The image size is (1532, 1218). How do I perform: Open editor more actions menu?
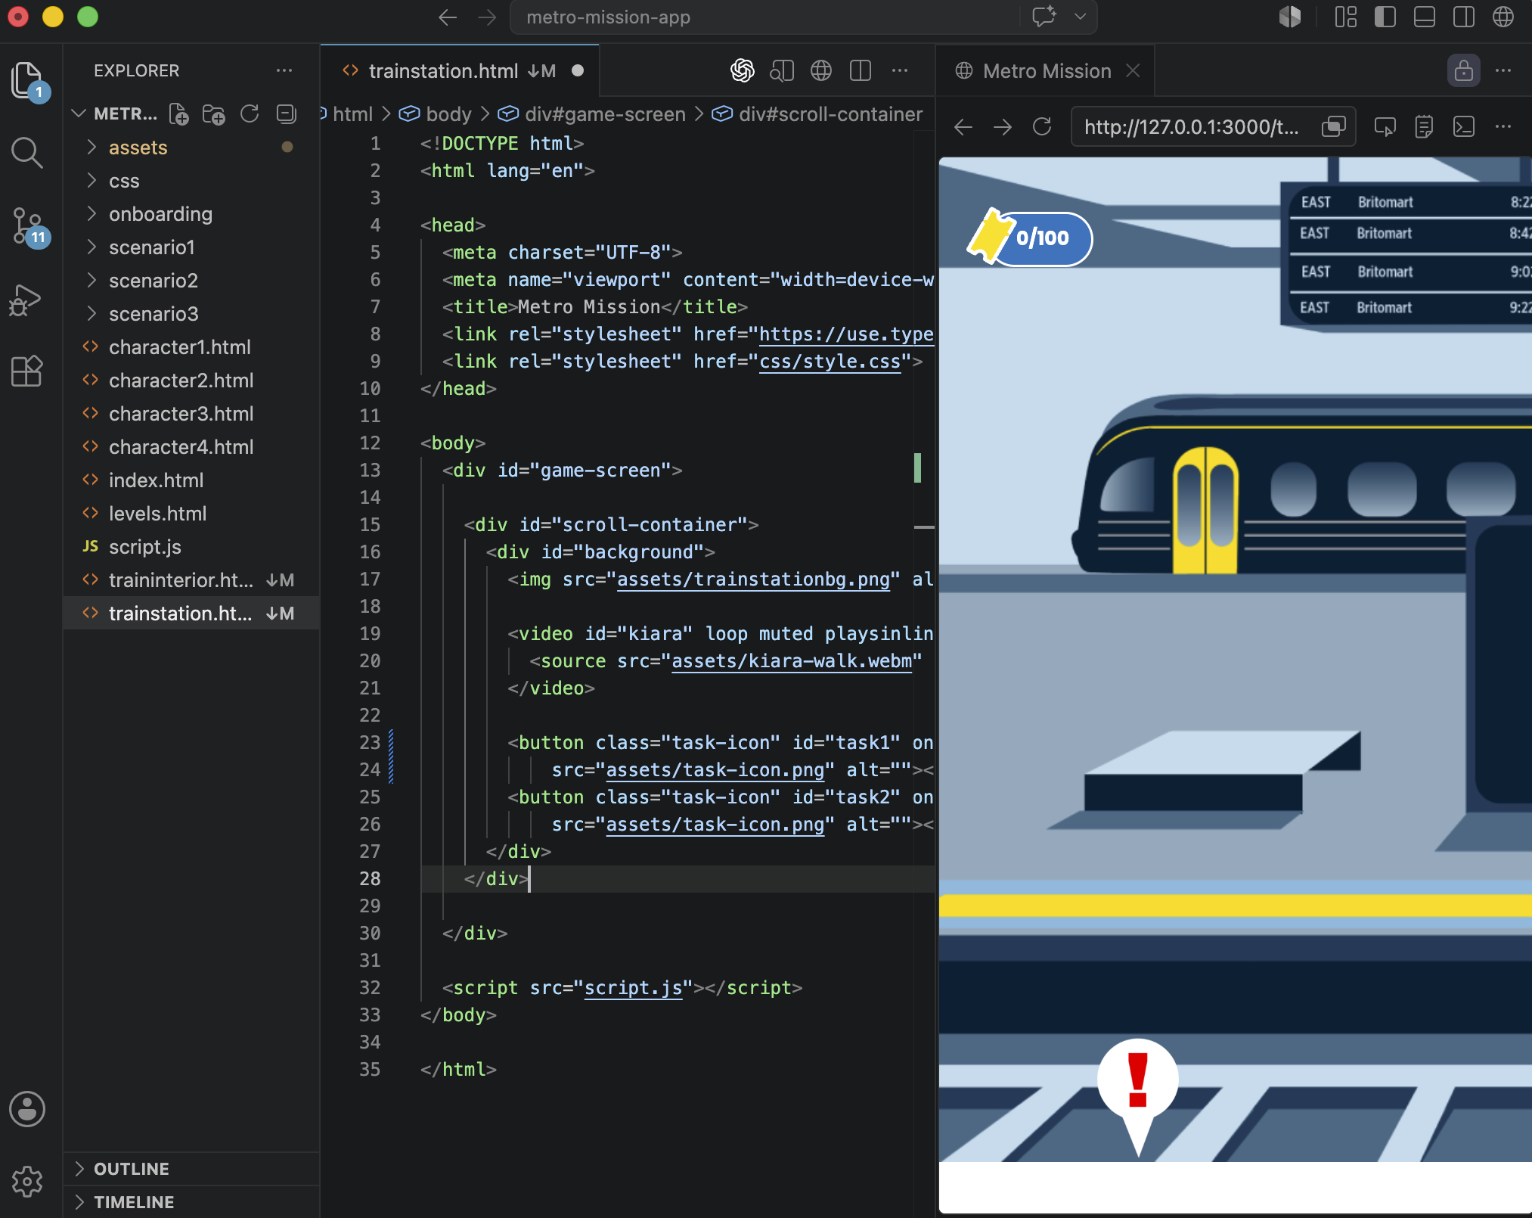(x=900, y=71)
